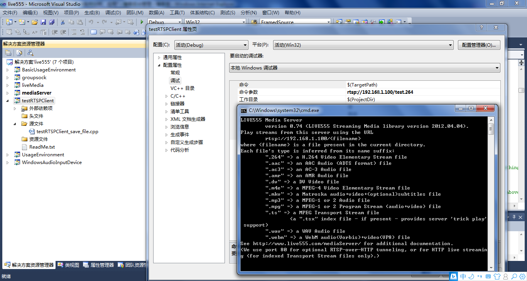Click the Uncomment Selection toolbar icon
The width and height of the screenshot is (527, 281).
[x=83, y=32]
